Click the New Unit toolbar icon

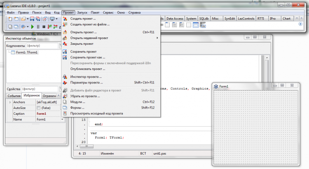[10, 19]
